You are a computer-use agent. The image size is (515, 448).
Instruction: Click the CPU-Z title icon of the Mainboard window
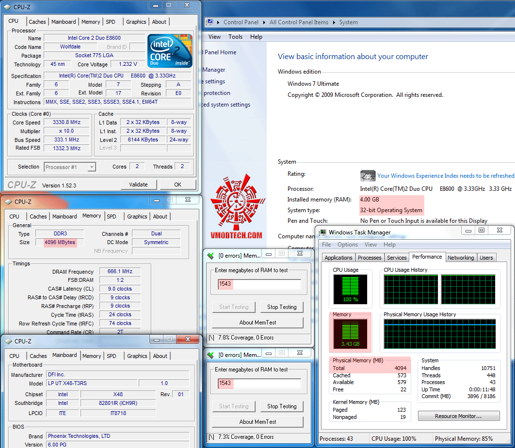(x=9, y=341)
